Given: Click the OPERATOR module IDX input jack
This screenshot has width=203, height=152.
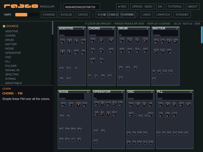Looking at the screenshot, I should (x=103, y=132).
